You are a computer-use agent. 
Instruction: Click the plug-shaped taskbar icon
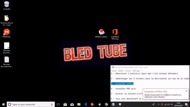pos(99,104)
